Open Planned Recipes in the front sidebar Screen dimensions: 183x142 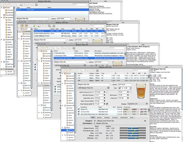point(69,81)
